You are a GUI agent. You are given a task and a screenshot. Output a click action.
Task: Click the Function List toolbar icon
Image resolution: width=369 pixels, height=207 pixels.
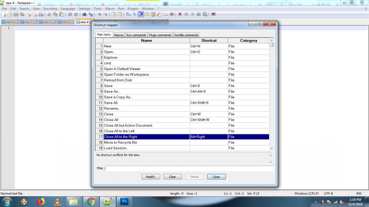click(x=159, y=14)
